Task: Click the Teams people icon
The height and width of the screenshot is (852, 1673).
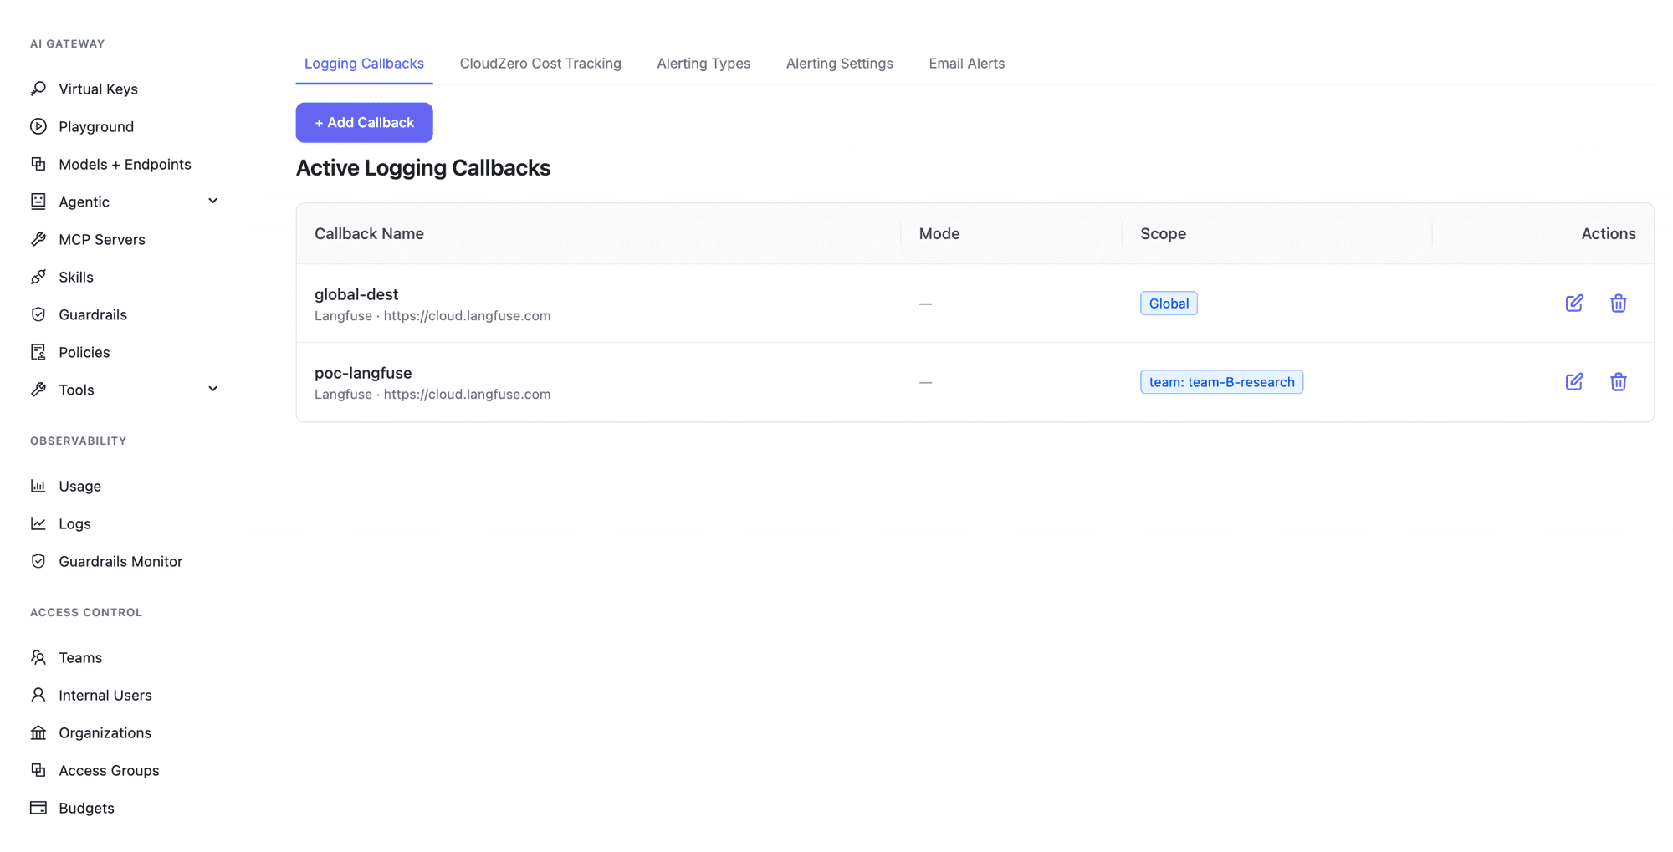Action: [38, 657]
